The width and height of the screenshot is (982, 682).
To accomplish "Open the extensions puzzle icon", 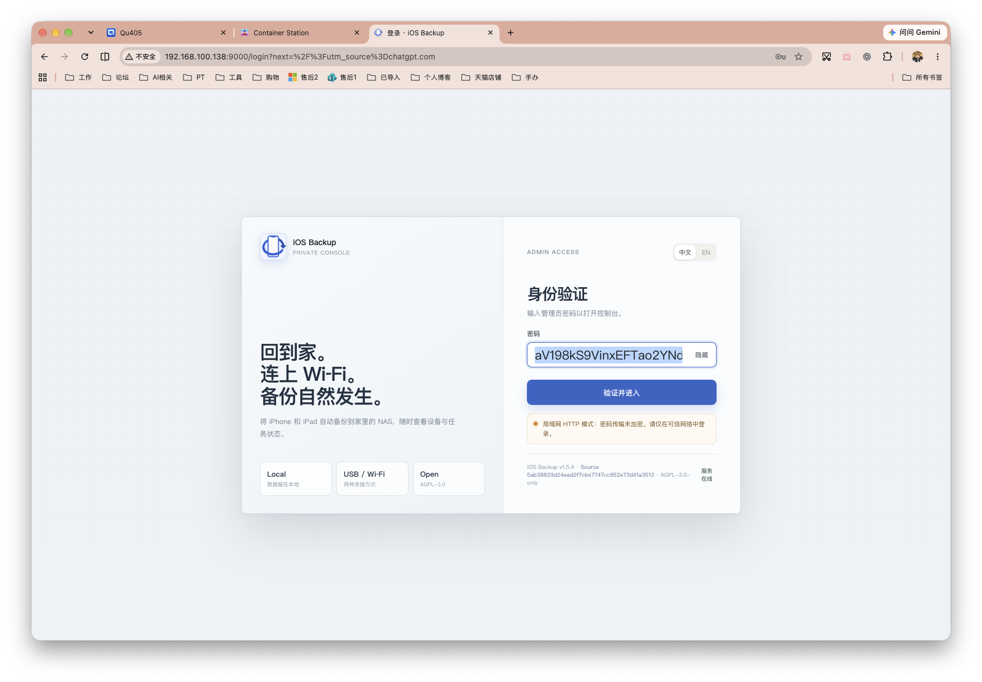I will click(x=887, y=57).
